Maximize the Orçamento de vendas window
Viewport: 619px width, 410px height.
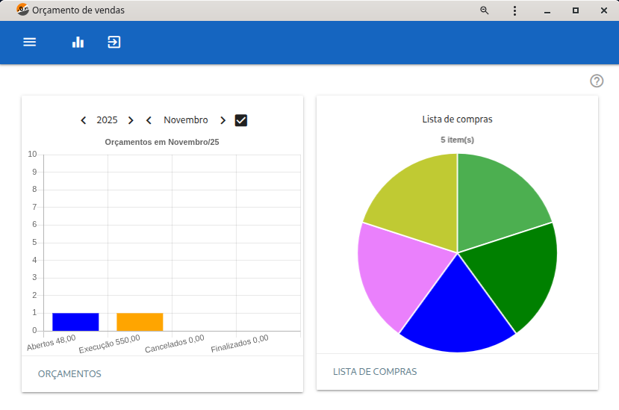point(575,10)
